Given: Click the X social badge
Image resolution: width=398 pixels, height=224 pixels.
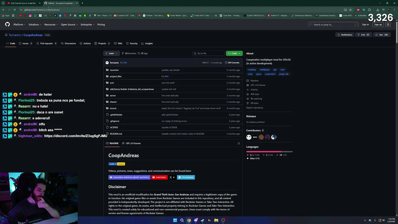Looking at the screenshot, I should (172, 177).
